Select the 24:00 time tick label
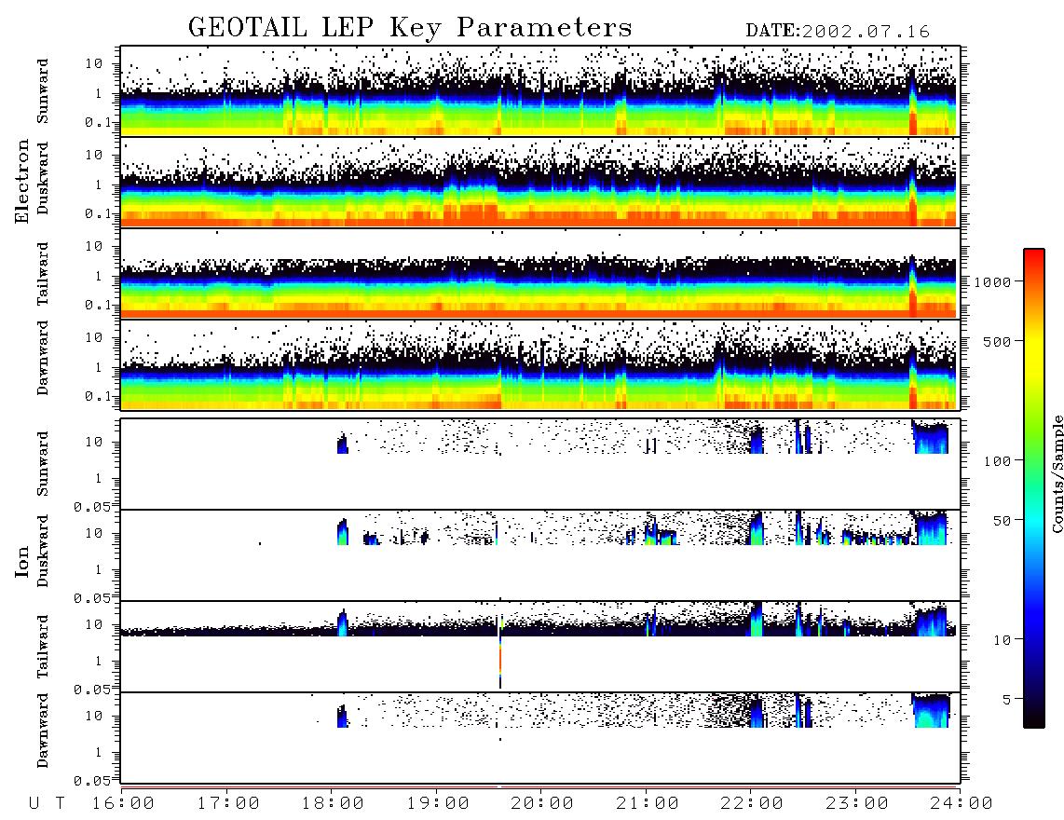Image resolution: width=1064 pixels, height=820 pixels. point(962,804)
